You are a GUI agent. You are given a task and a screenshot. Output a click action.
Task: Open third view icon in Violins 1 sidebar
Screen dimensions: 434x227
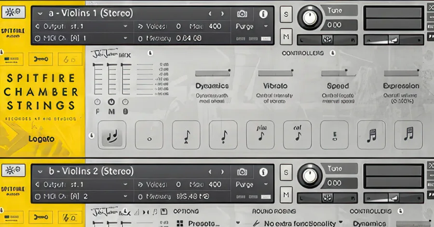tap(70, 59)
